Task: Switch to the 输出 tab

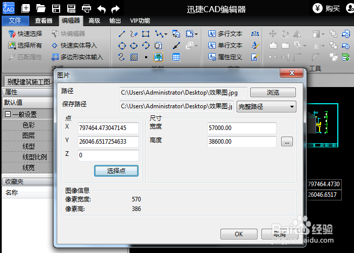Action: [115, 21]
